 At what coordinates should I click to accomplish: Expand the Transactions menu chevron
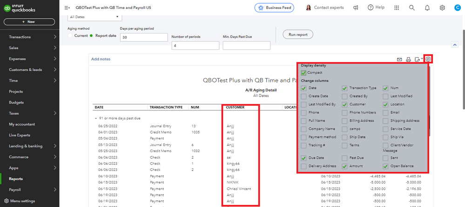(x=55, y=37)
